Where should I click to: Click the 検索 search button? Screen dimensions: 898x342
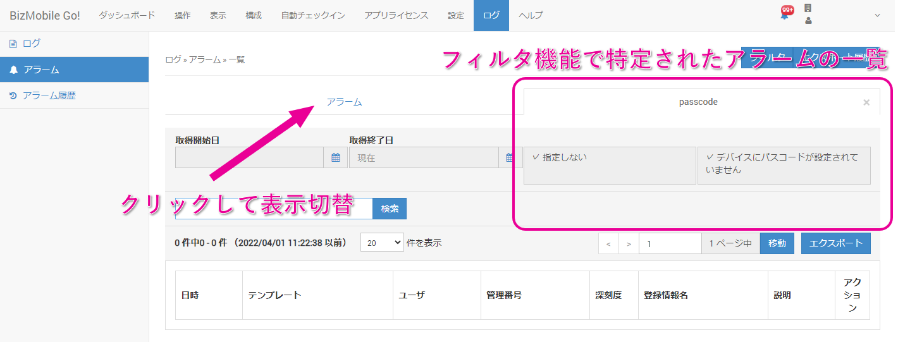click(390, 209)
